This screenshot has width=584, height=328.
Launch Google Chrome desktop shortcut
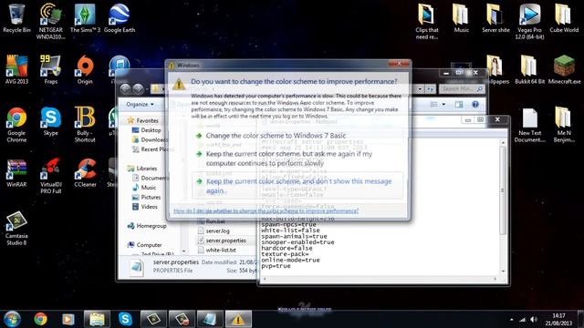click(16, 125)
